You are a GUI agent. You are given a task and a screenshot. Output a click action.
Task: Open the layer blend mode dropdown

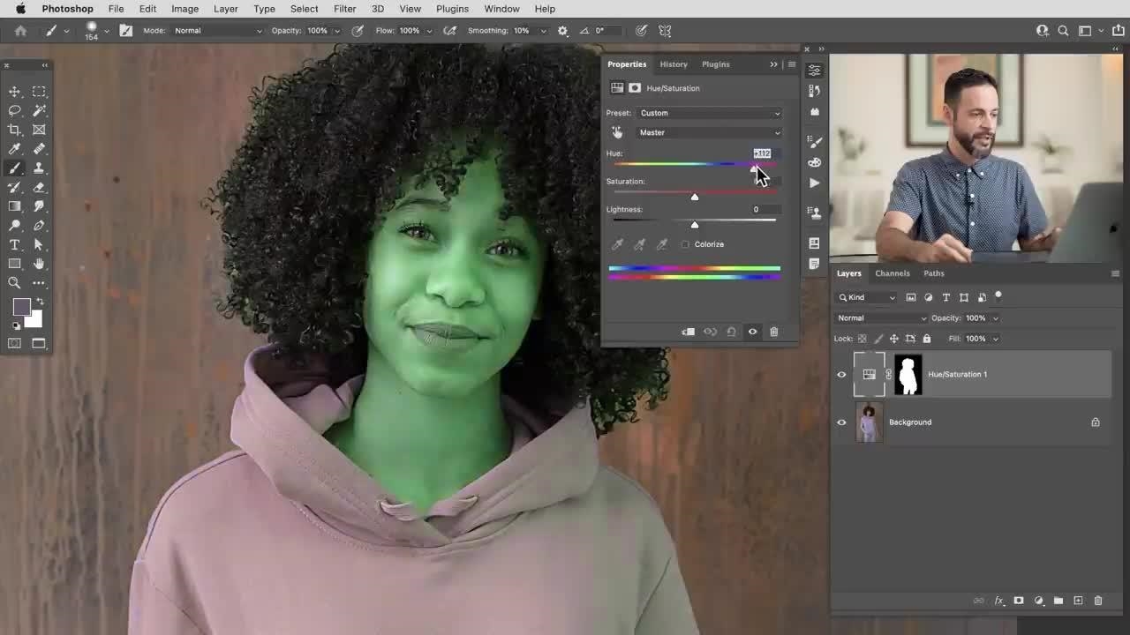tap(881, 318)
